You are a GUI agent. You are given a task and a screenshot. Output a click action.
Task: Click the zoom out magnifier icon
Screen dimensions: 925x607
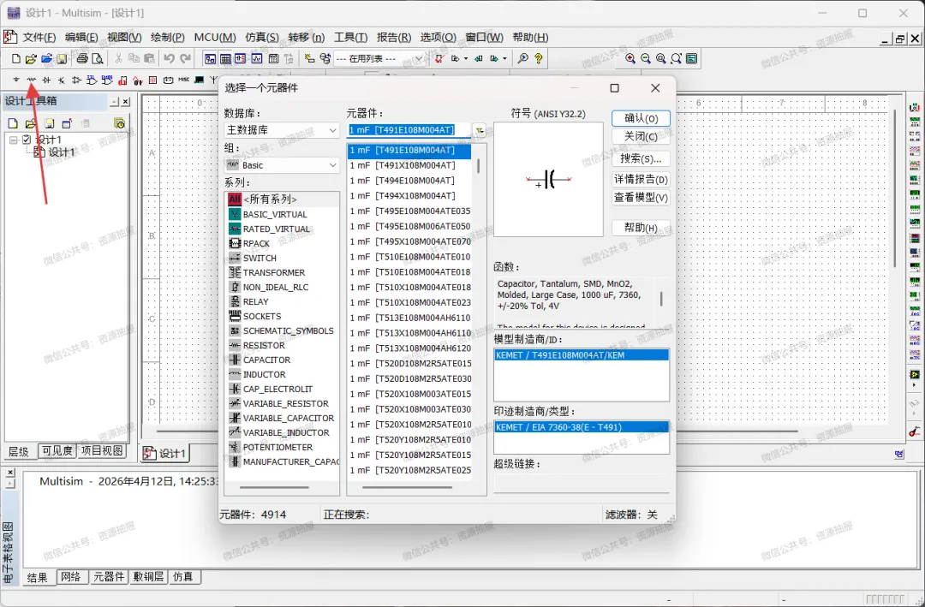tap(646, 58)
